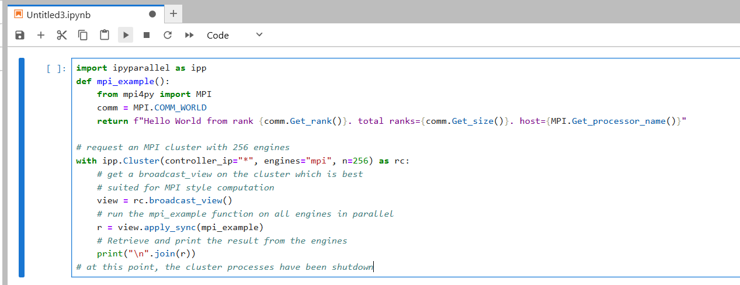Cut the selected cell with scissors icon
Viewport: 740px width, 285px height.
click(x=62, y=36)
